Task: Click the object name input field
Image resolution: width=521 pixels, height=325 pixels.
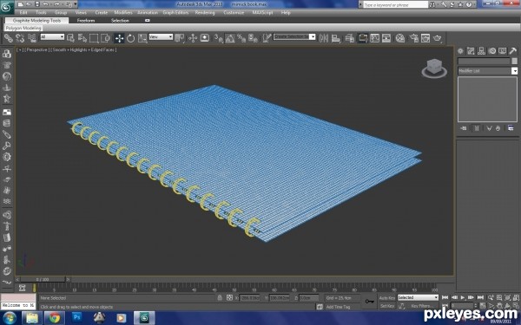Action: click(484, 61)
